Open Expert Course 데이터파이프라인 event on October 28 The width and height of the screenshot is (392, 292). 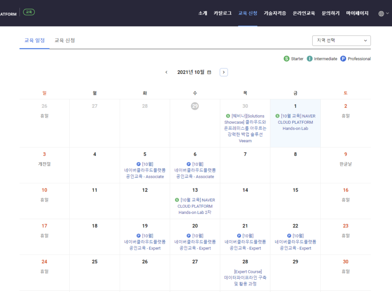click(x=245, y=278)
